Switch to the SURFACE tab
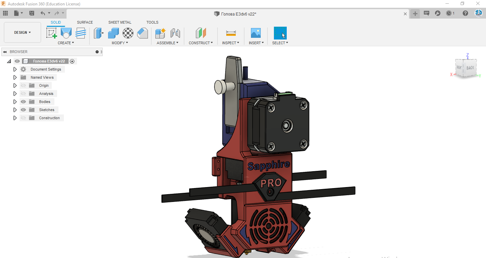486x258 pixels. (85, 22)
